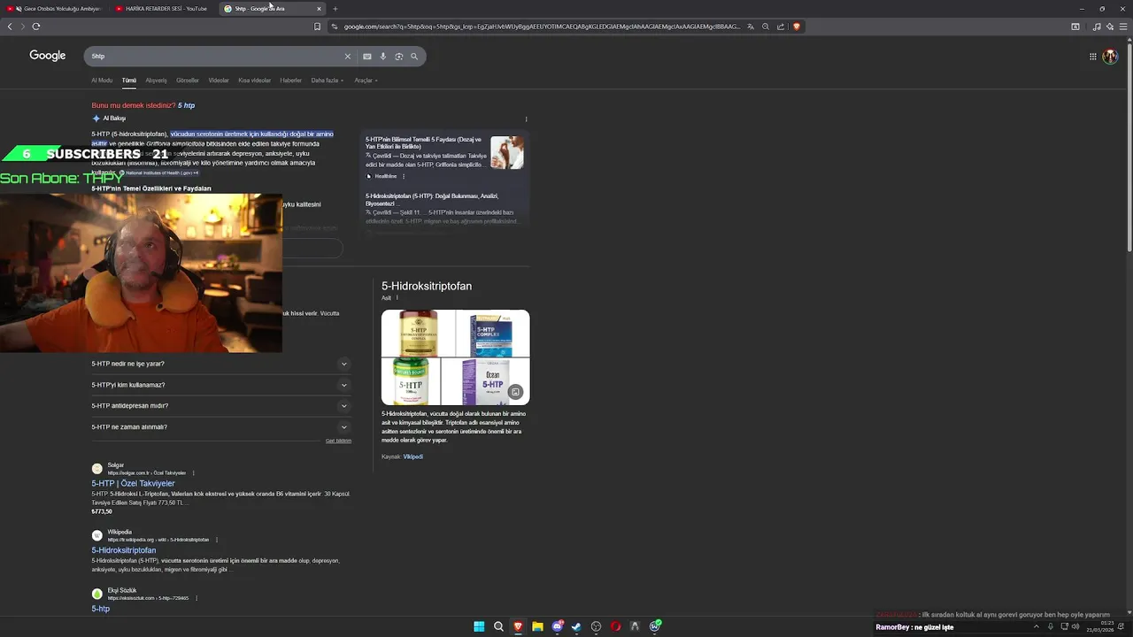Open Windows Start menu

[x=479, y=626]
